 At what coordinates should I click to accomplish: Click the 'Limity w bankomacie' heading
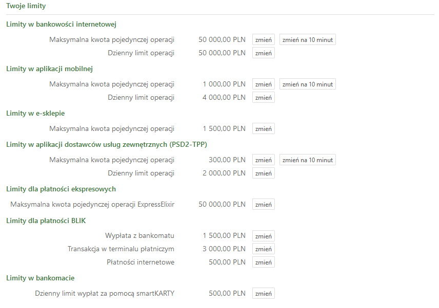pyautogui.click(x=41, y=278)
